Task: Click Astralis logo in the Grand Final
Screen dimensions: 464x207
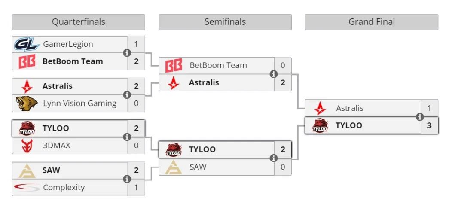Action: pyautogui.click(x=320, y=108)
